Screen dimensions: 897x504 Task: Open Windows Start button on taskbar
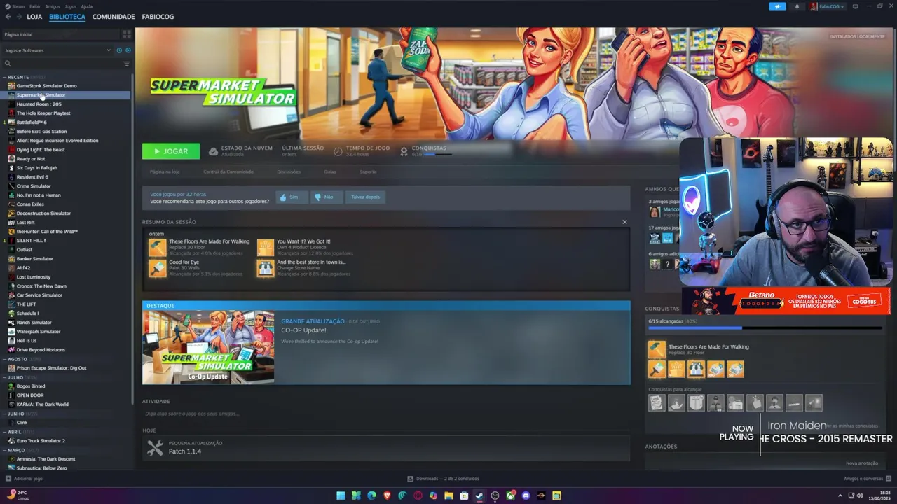coord(341,496)
